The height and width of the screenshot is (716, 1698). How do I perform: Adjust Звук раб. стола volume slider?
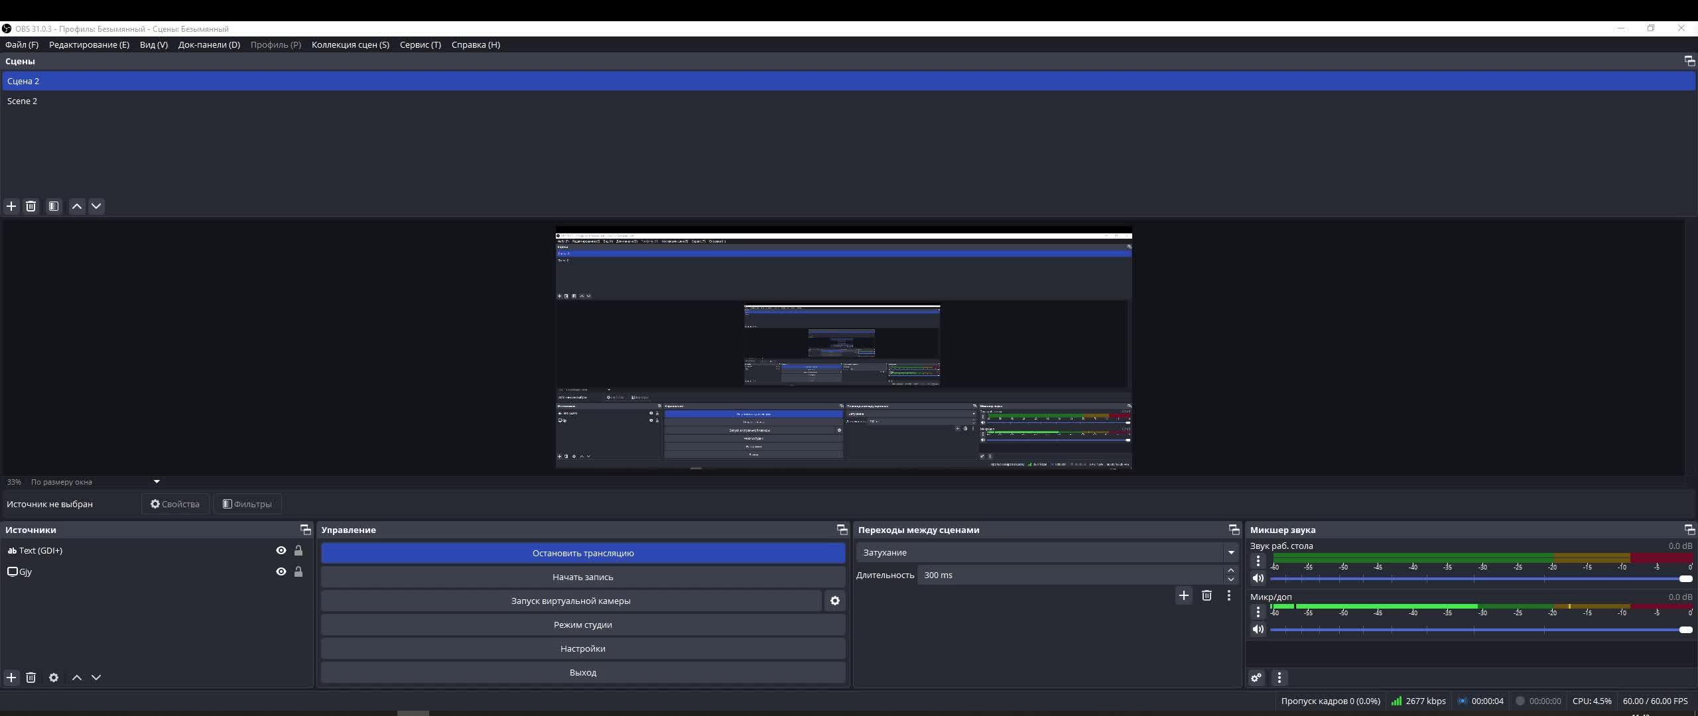pos(1685,579)
